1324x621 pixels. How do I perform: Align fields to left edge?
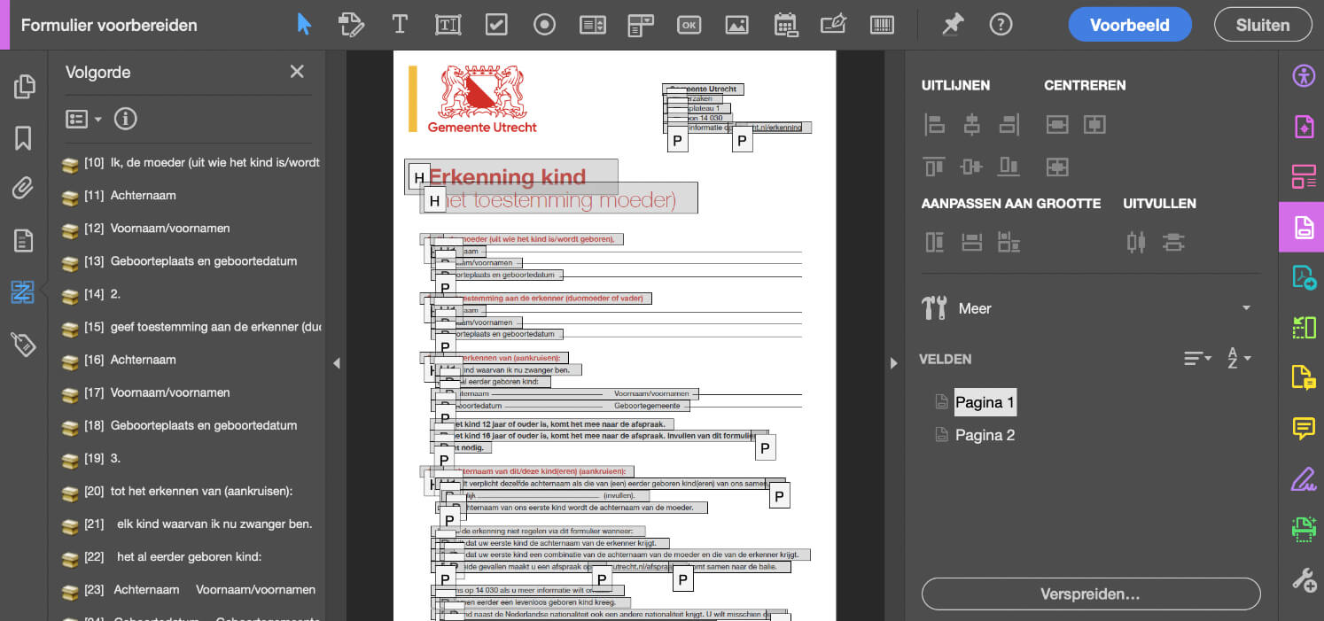(934, 124)
